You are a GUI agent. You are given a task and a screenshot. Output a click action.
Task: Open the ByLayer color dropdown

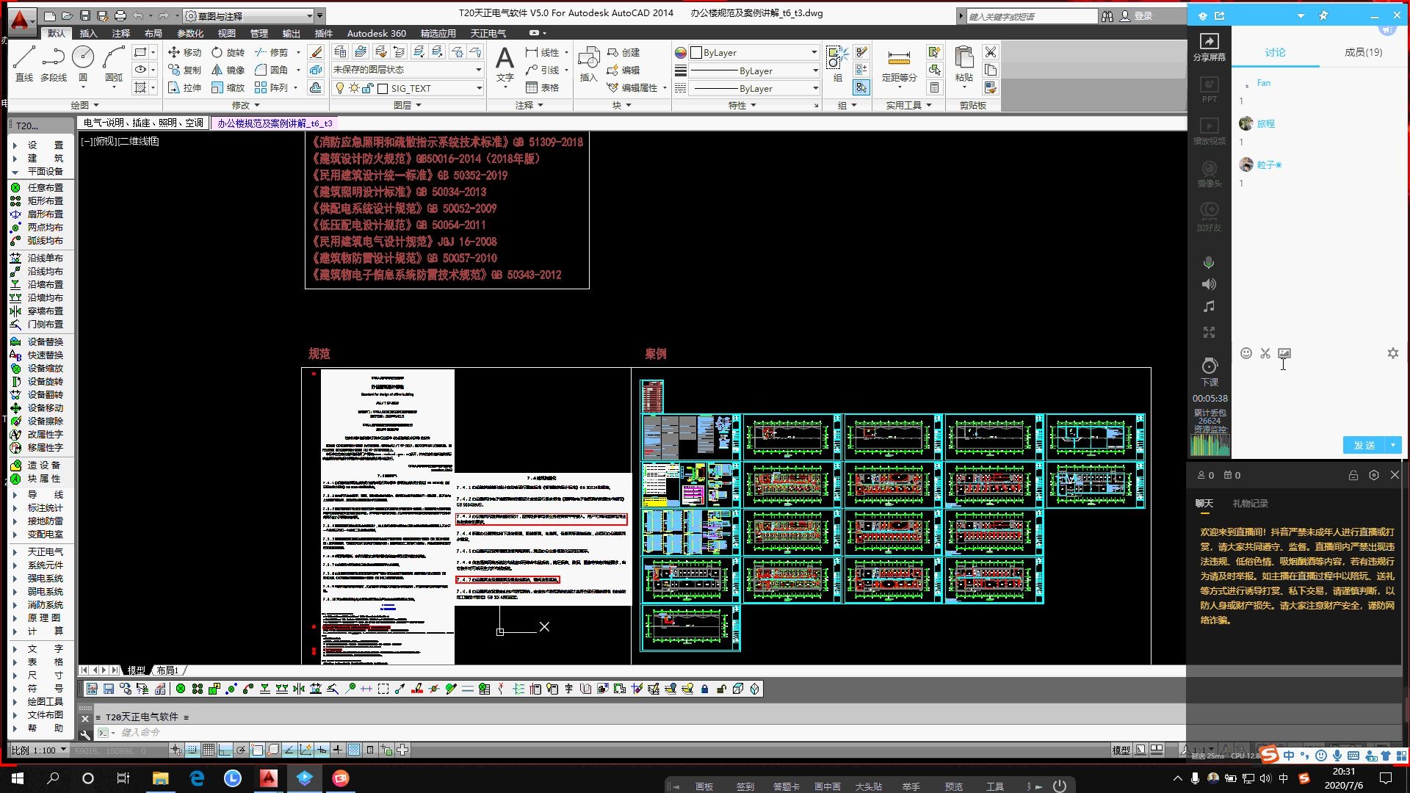coord(753,52)
